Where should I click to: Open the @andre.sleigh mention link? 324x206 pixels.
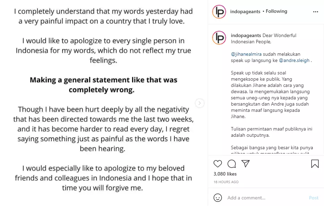pyautogui.click(x=294, y=61)
